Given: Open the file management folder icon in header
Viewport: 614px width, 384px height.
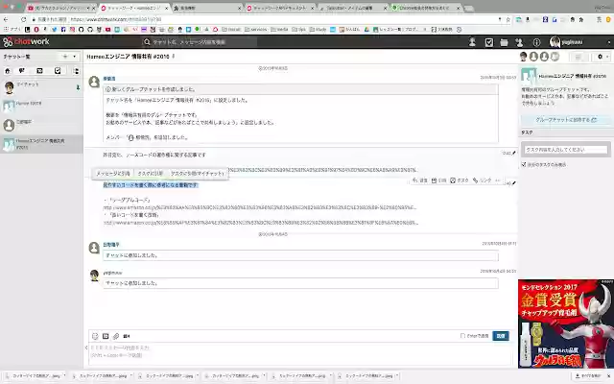Looking at the screenshot, I should [504, 42].
